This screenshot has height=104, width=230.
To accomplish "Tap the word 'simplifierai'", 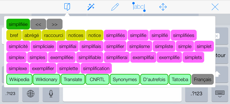I will pyautogui.click(x=117, y=57).
